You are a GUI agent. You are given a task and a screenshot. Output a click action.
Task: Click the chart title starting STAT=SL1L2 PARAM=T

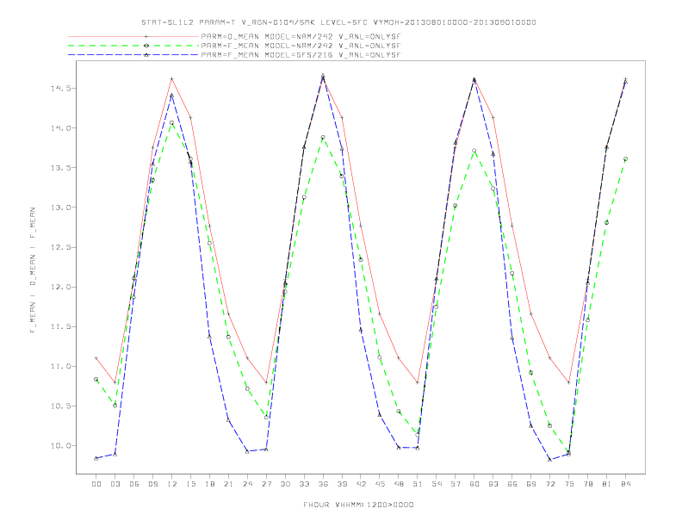[338, 22]
